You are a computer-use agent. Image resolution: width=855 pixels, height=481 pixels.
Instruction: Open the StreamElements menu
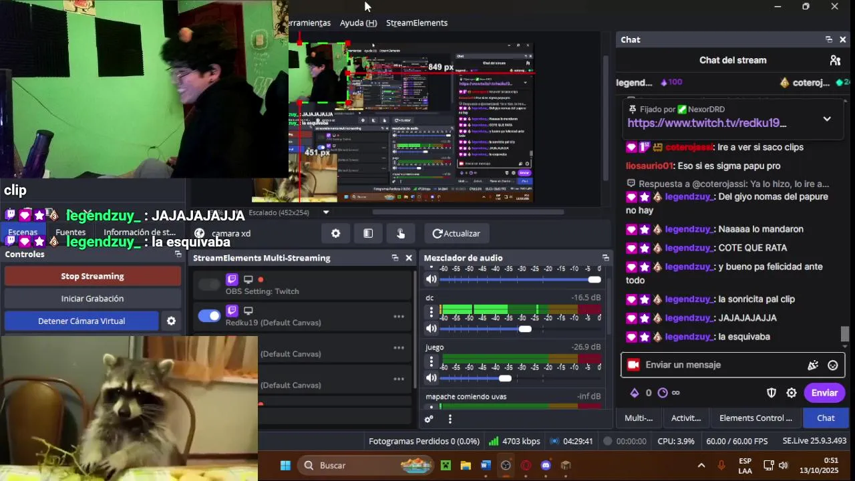click(x=417, y=23)
